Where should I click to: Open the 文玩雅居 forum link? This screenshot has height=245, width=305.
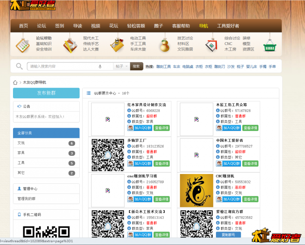(185, 49)
